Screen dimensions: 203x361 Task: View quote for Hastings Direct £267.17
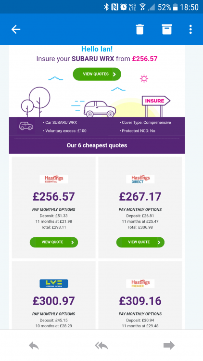pos(140,242)
